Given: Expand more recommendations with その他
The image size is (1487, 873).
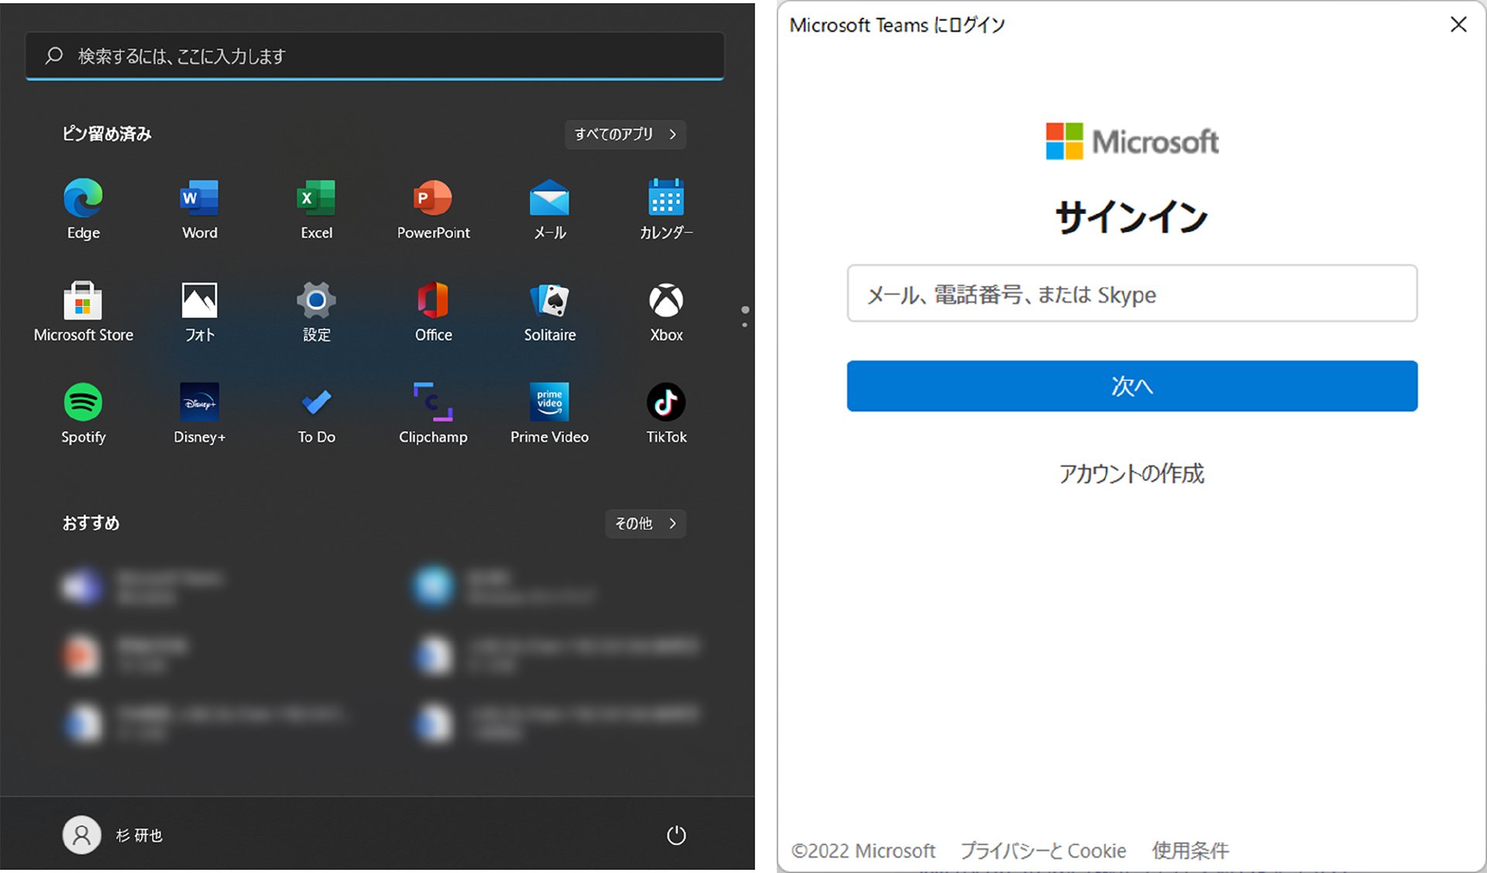Looking at the screenshot, I should (645, 524).
